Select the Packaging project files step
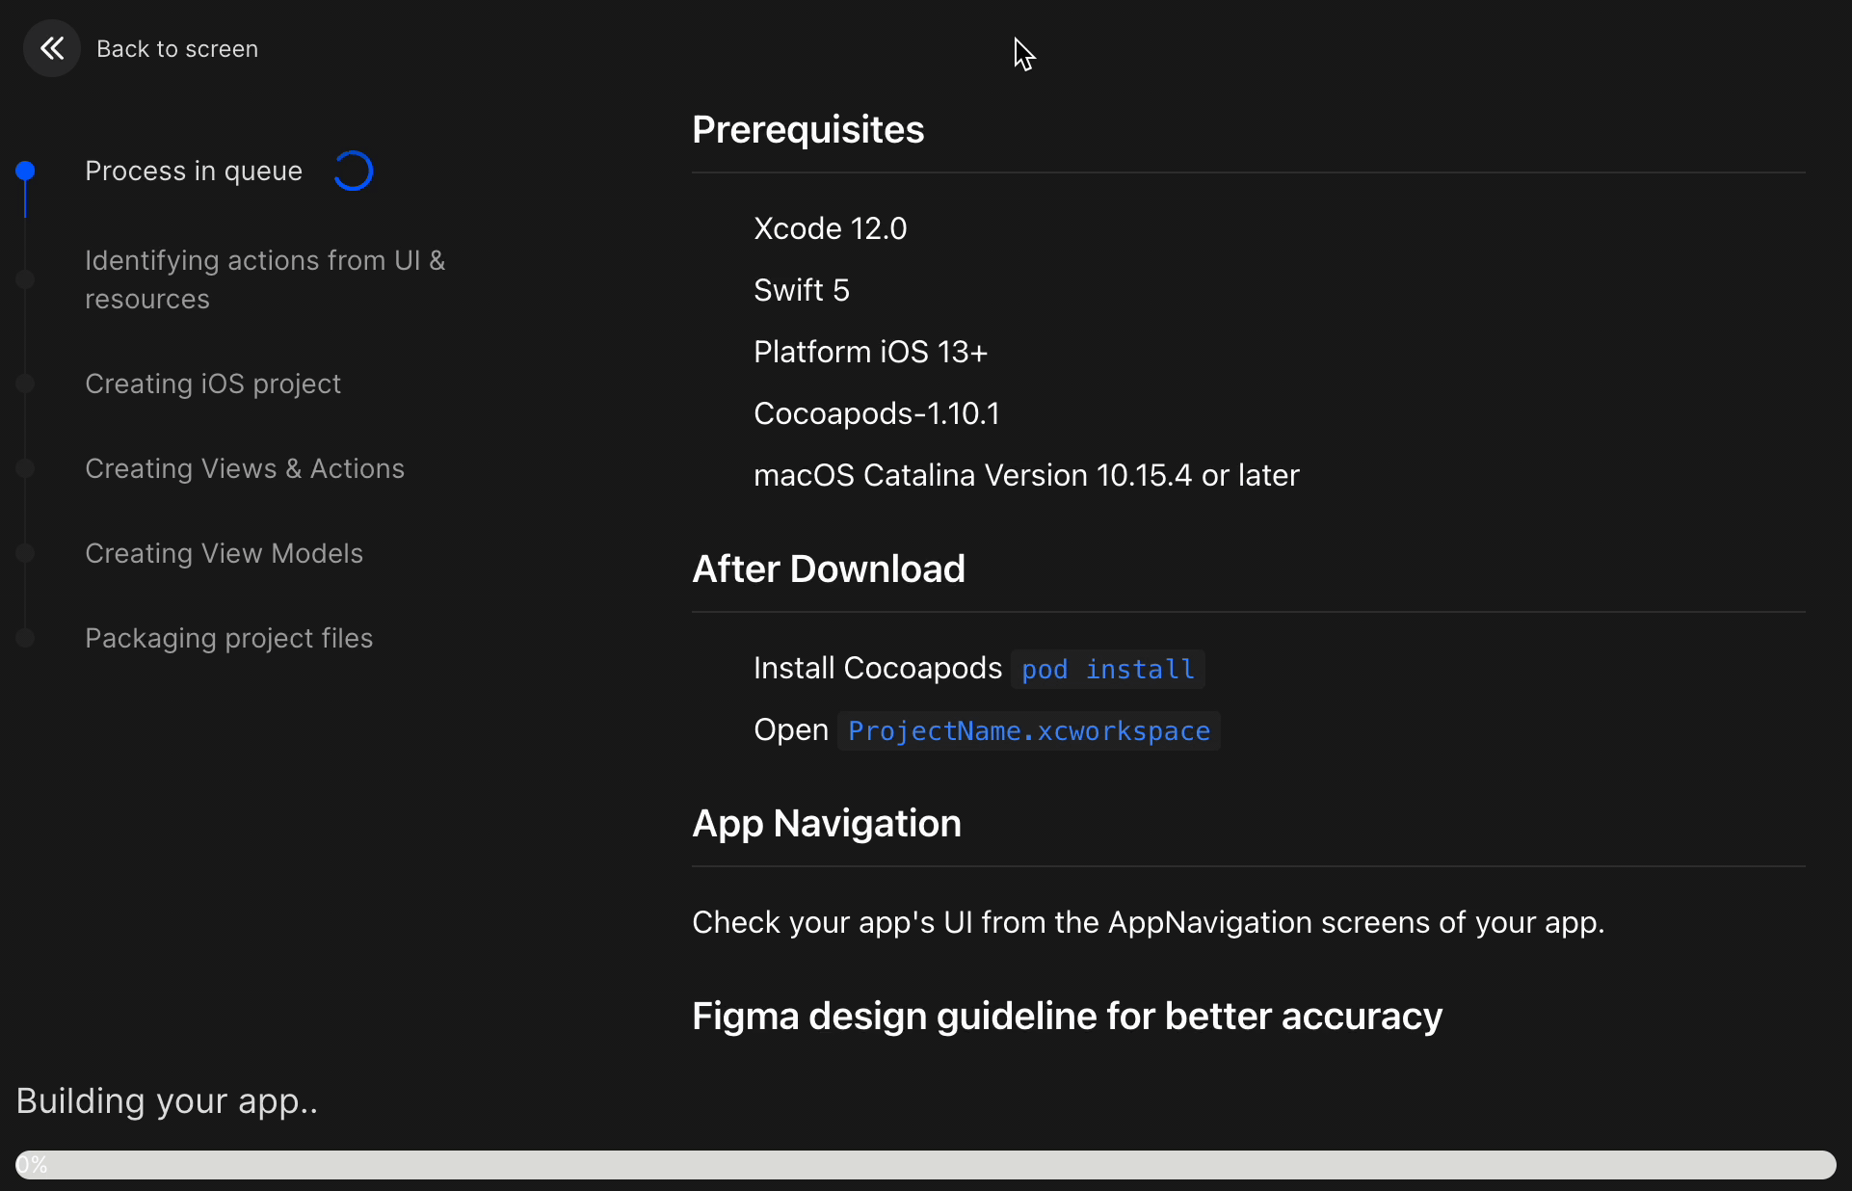Viewport: 1852px width, 1191px height. pos(228,638)
